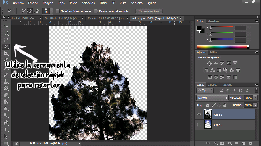This screenshot has height=146, width=261.
Task: Toggle lock position
Action: pos(219,105)
